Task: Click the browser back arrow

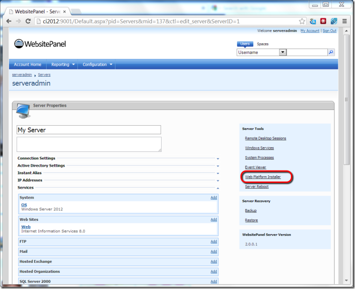Action: (x=9, y=21)
